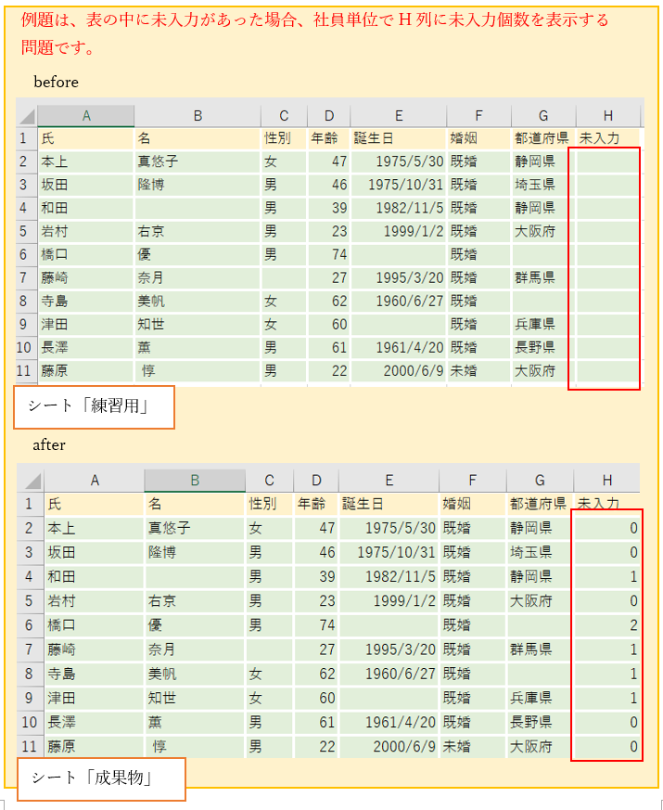
Task: Select row 11 header in the after table
Action: click(x=29, y=746)
